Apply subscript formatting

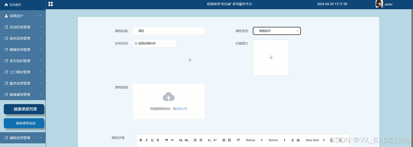(x=210, y=140)
